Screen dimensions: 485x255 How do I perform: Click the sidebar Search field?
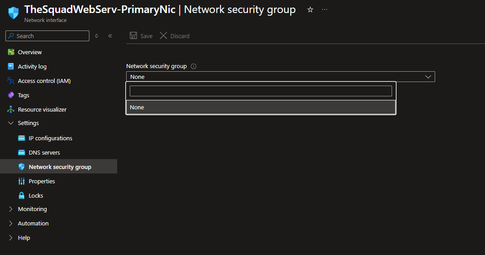pos(47,36)
